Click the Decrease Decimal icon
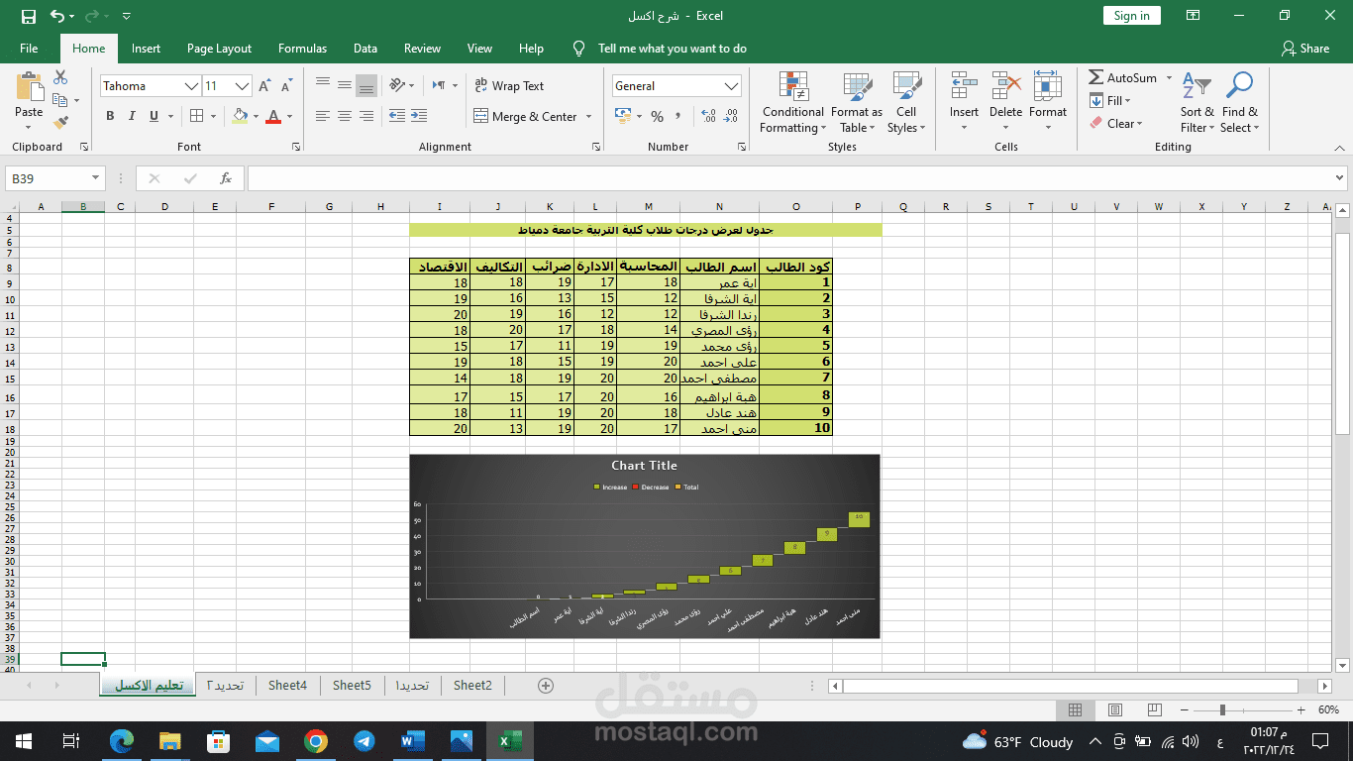 [x=731, y=116]
